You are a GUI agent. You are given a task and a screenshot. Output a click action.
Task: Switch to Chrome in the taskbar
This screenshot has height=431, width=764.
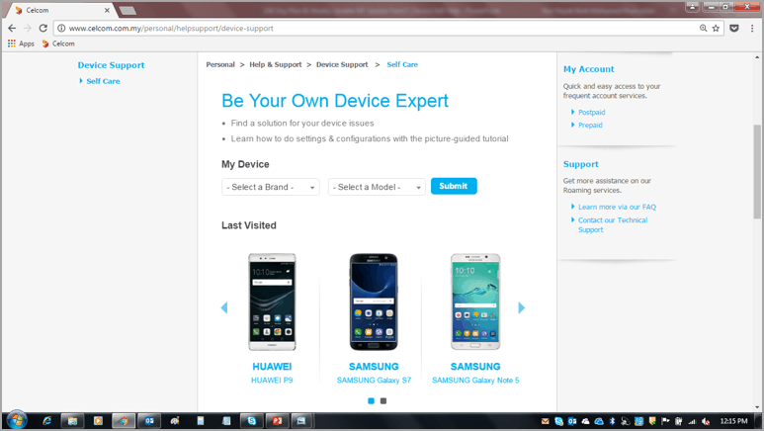pyautogui.click(x=124, y=421)
